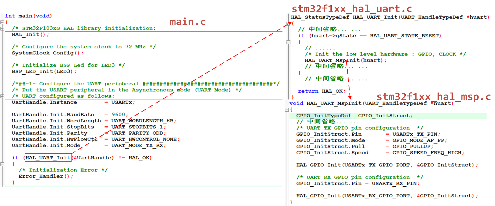Click UART_PARITY_ODD value in Parity line

tap(137, 133)
